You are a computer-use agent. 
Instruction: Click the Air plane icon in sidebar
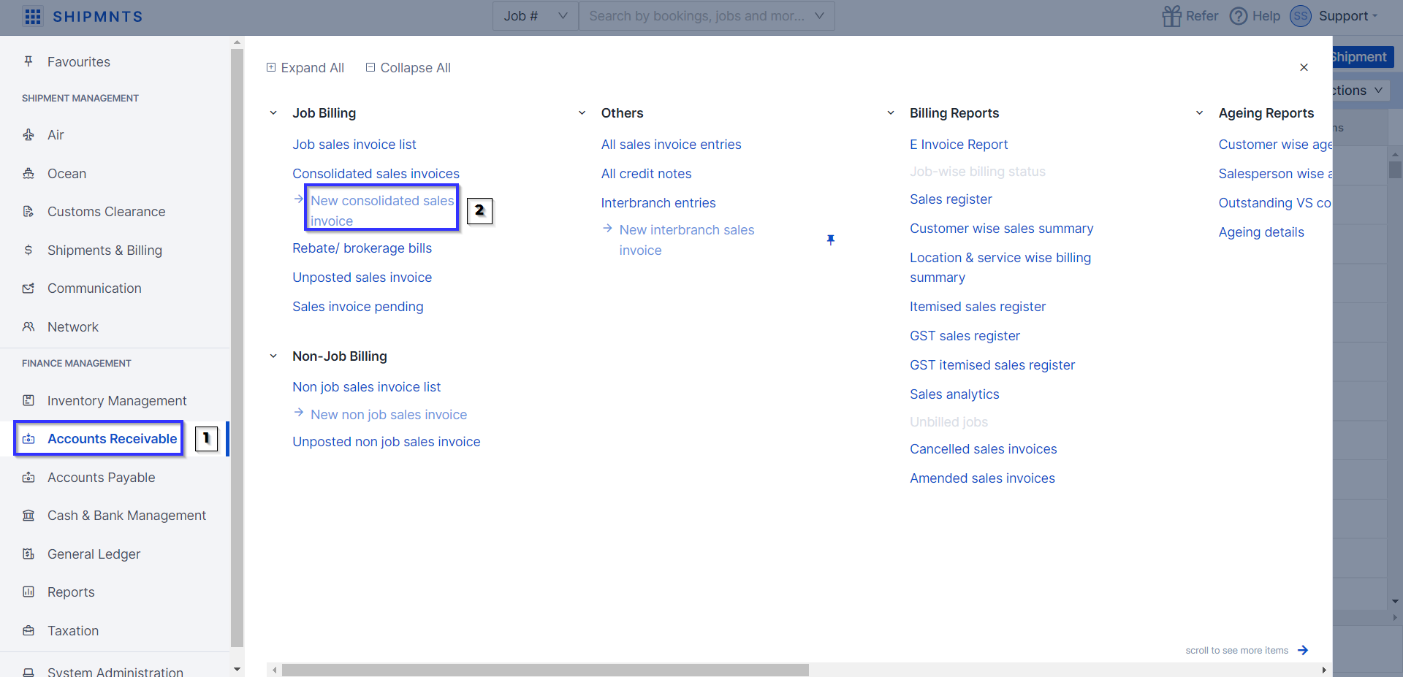click(28, 134)
